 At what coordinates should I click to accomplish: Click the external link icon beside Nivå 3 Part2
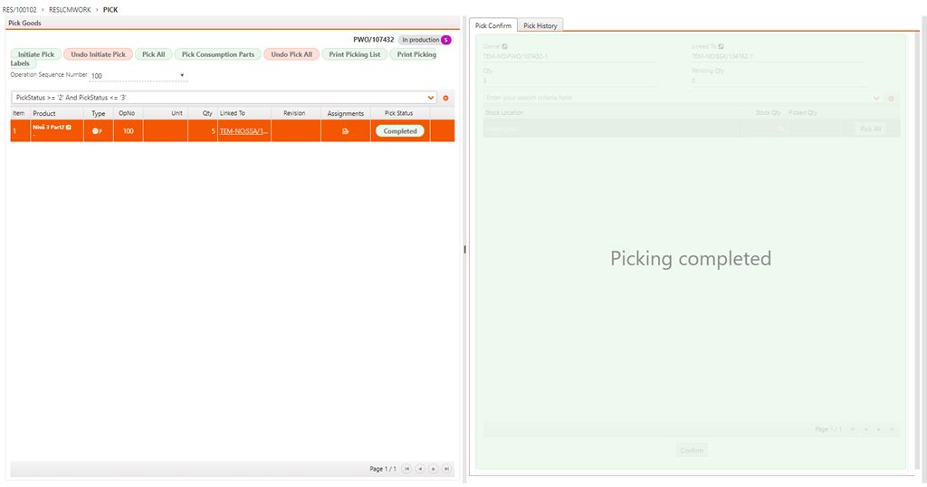point(69,127)
